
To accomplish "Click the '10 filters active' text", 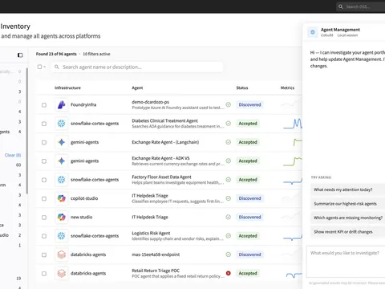I will [96, 54].
